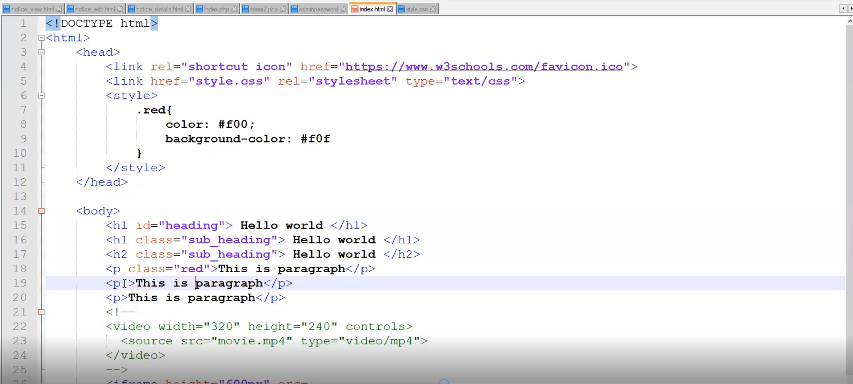Click the save-state icon on class2.php tab

245,9
